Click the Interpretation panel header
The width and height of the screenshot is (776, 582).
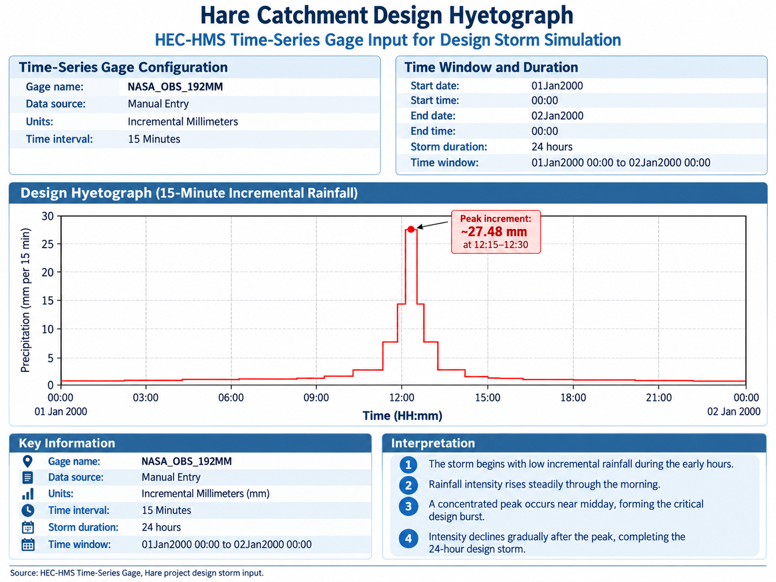coord(574,443)
